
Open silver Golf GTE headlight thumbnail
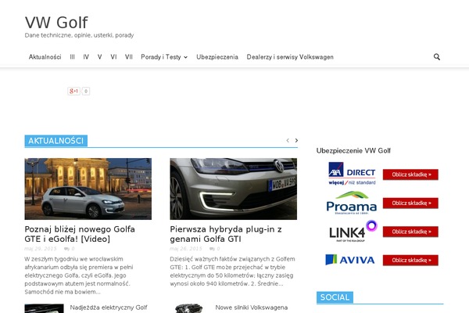(233, 189)
